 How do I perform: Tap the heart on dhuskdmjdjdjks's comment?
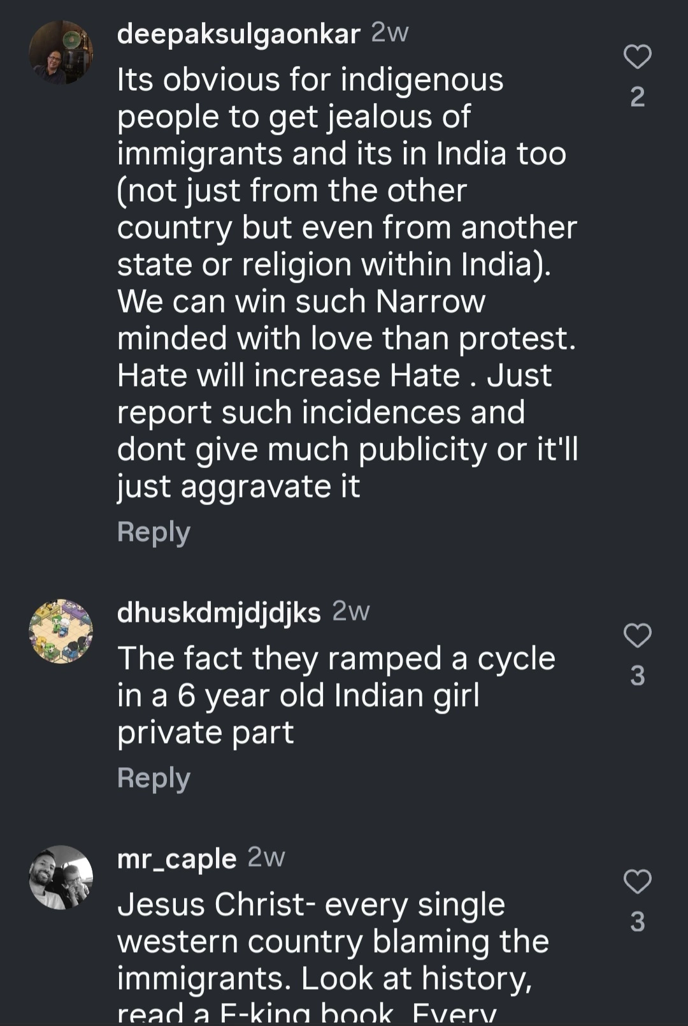click(637, 635)
